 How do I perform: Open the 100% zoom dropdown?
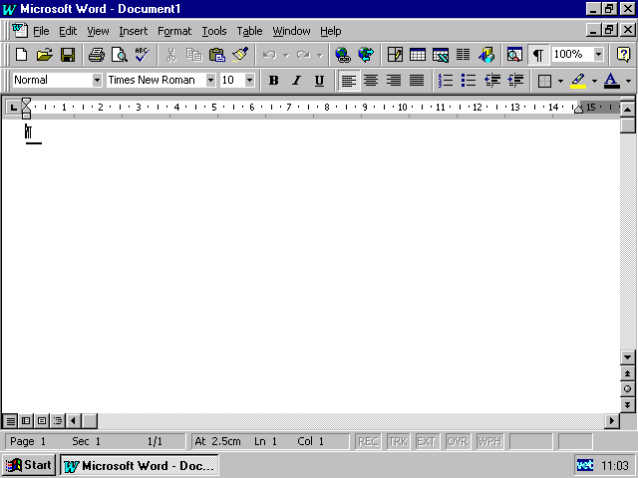(598, 55)
